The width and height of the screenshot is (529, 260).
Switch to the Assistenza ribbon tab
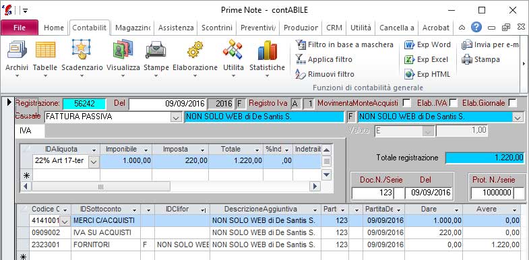tap(176, 28)
